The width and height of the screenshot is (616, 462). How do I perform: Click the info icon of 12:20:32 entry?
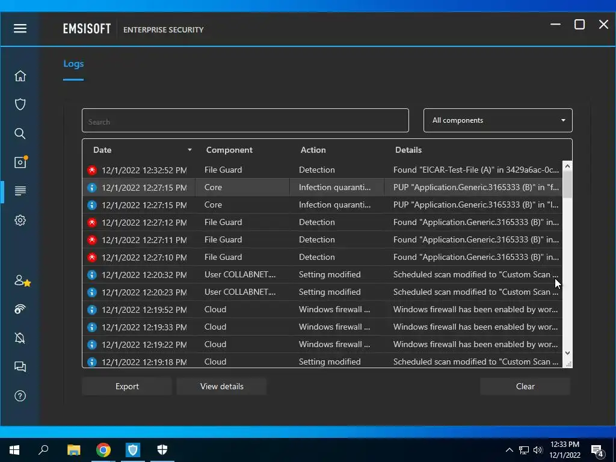pyautogui.click(x=92, y=274)
